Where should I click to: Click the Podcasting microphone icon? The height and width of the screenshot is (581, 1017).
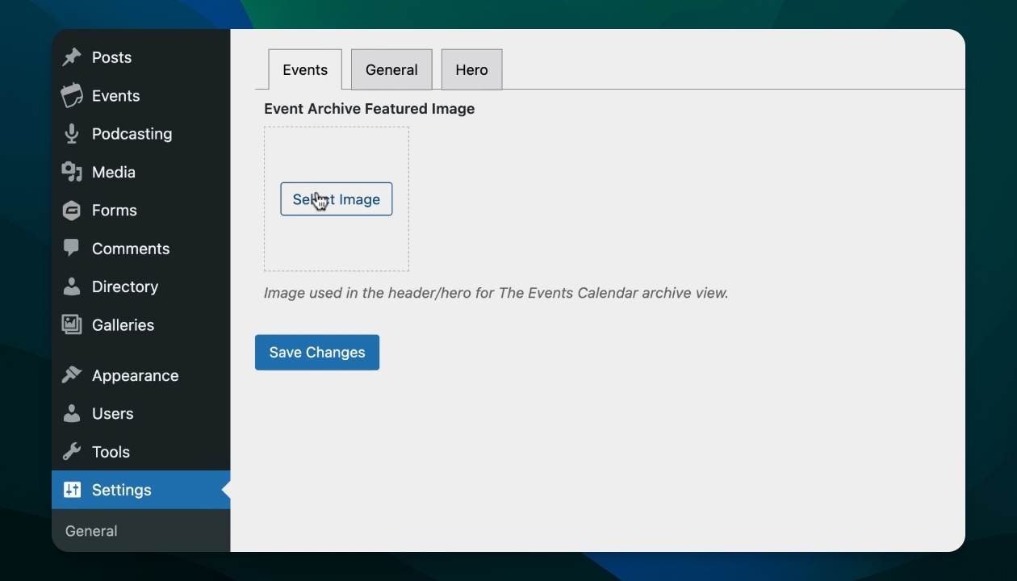[72, 134]
